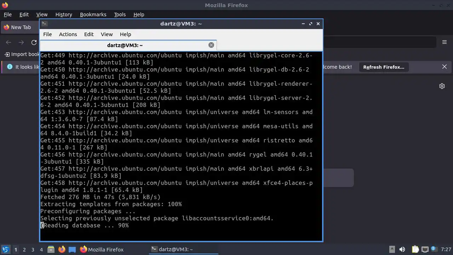Screen dimensions: 453x255
Task: Select the Firefox New Tab tab
Action: pyautogui.click(x=21, y=27)
